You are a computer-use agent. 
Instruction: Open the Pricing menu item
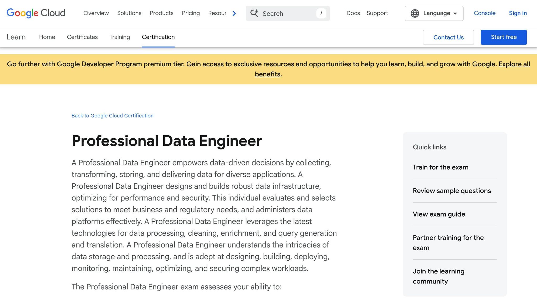[191, 13]
